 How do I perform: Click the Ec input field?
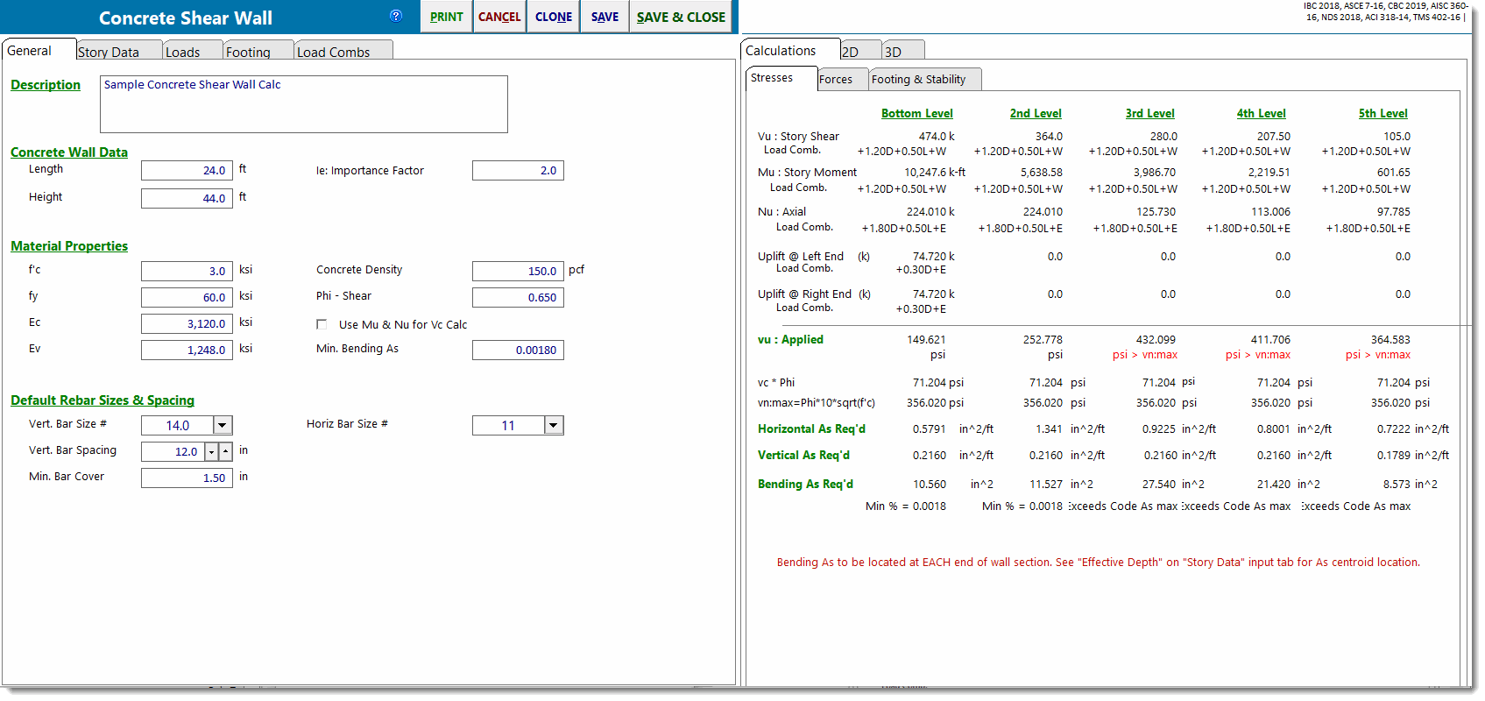tap(187, 323)
